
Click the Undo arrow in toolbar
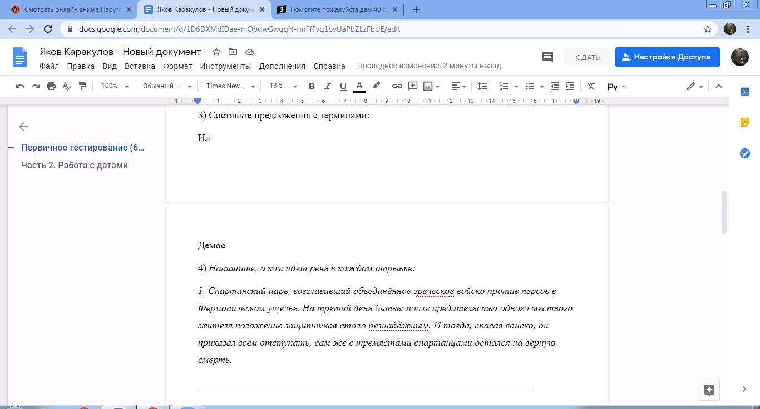(x=20, y=86)
